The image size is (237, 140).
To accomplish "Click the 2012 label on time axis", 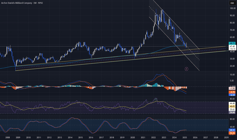I will coord(49,137).
